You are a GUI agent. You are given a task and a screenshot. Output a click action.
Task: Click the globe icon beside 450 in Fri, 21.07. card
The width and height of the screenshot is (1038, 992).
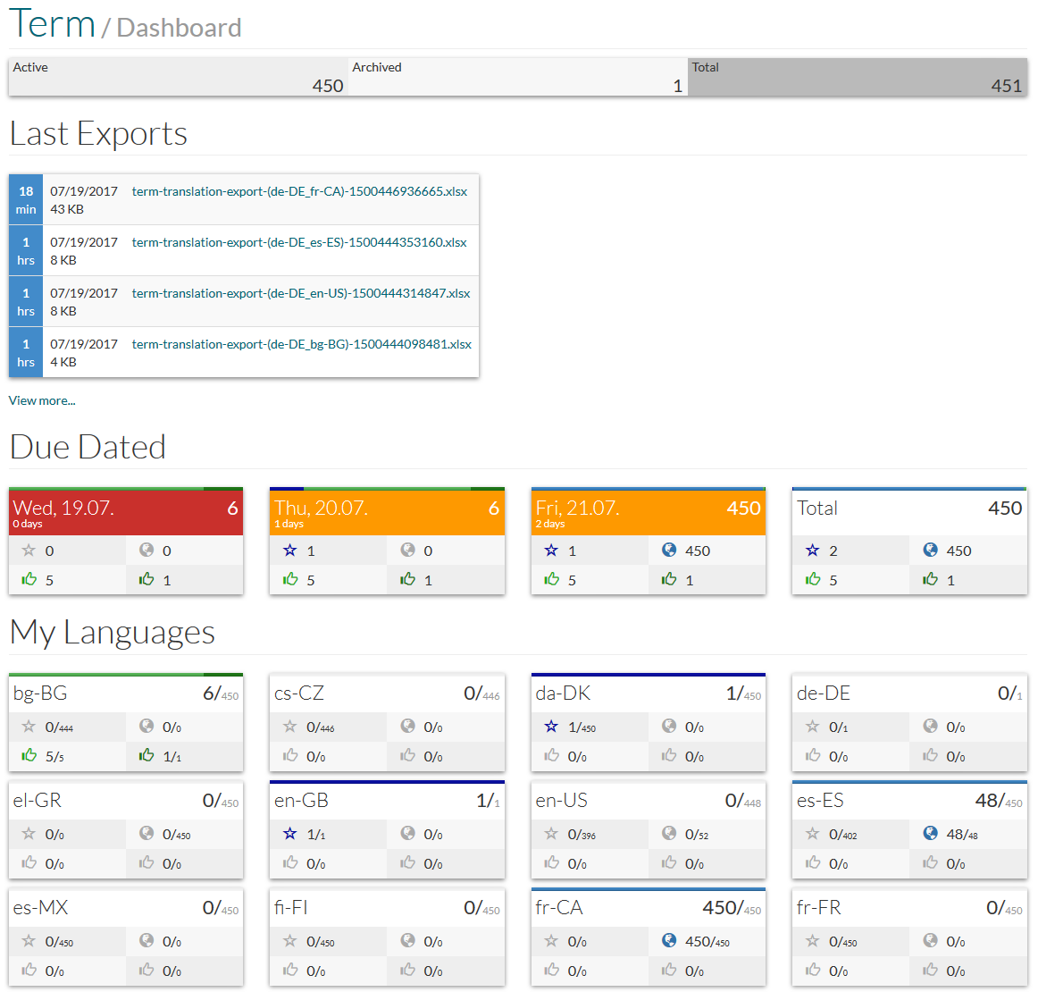pyautogui.click(x=669, y=551)
